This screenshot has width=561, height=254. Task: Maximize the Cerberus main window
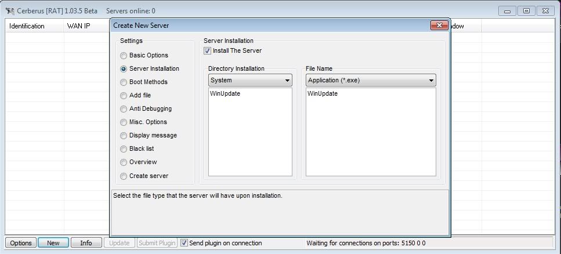[526, 11]
